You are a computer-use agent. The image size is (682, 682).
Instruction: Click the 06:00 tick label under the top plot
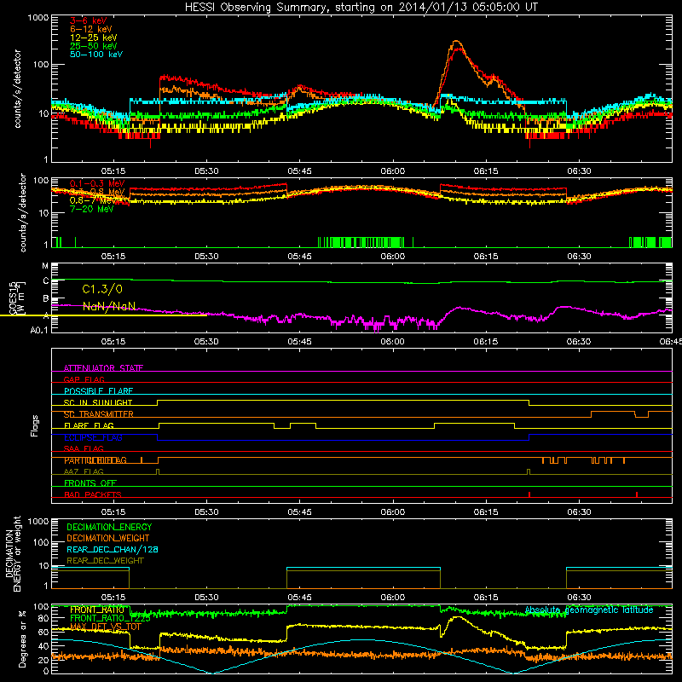click(393, 171)
